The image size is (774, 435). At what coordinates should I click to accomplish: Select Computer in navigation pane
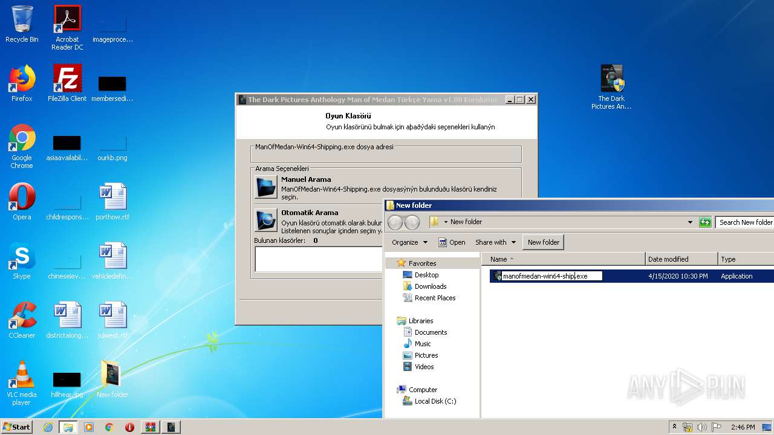[x=423, y=390]
